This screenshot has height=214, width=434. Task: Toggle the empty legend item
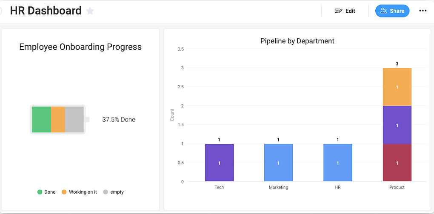click(113, 192)
